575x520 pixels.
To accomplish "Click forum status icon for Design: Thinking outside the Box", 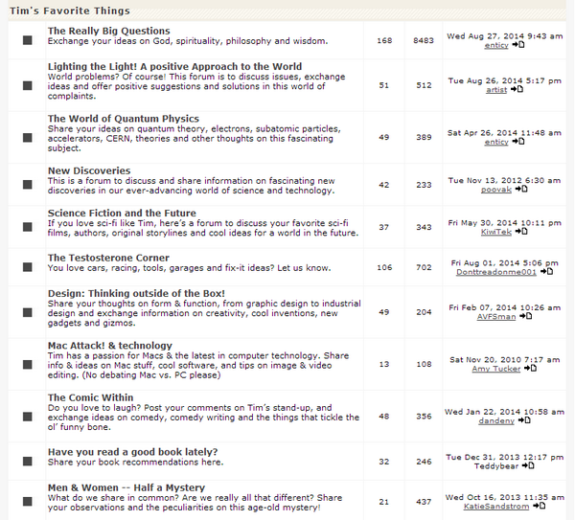I will coord(28,312).
